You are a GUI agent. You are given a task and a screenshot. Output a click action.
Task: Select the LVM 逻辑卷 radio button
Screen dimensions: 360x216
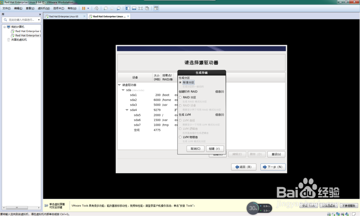180,129
